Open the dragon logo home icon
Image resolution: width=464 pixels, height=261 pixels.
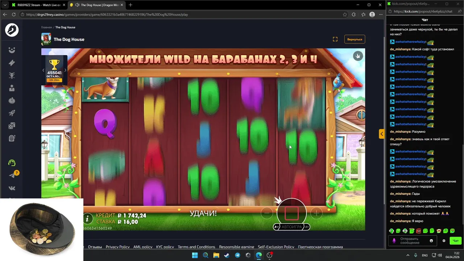tap(12, 30)
